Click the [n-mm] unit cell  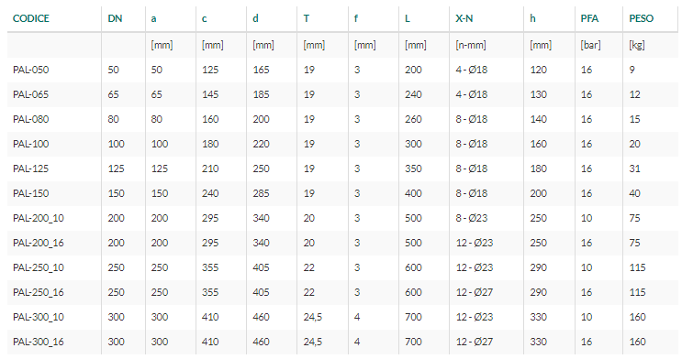[x=471, y=45]
